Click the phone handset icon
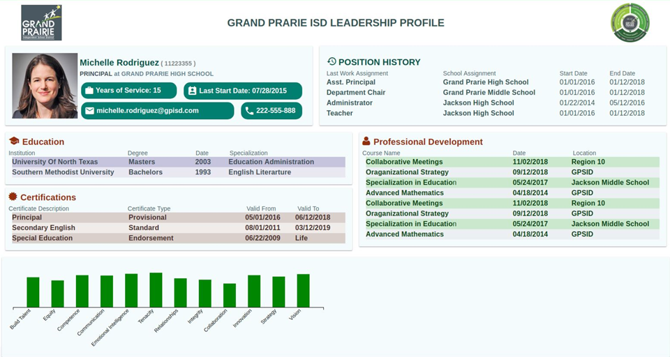670x357 pixels. tap(249, 111)
